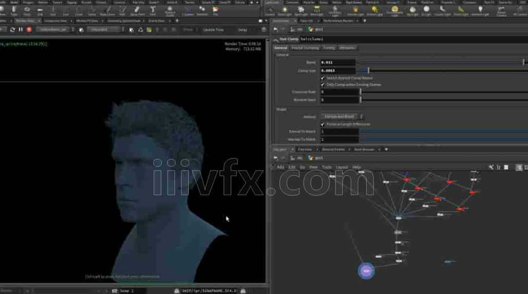
Task: Select the L-System shelf tool
Action: click(x=188, y=11)
